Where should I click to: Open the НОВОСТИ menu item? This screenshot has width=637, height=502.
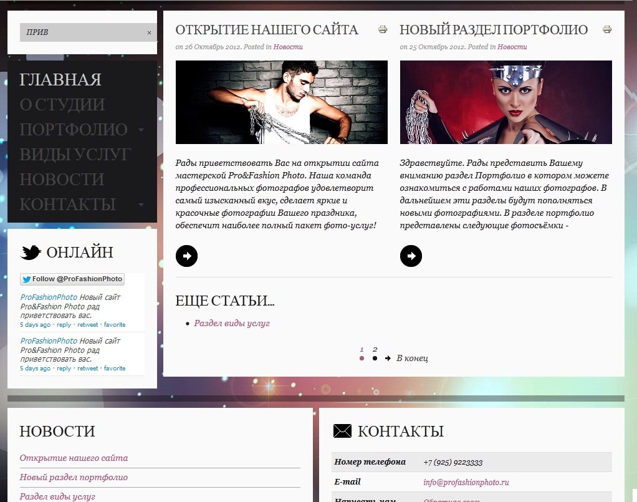(62, 180)
